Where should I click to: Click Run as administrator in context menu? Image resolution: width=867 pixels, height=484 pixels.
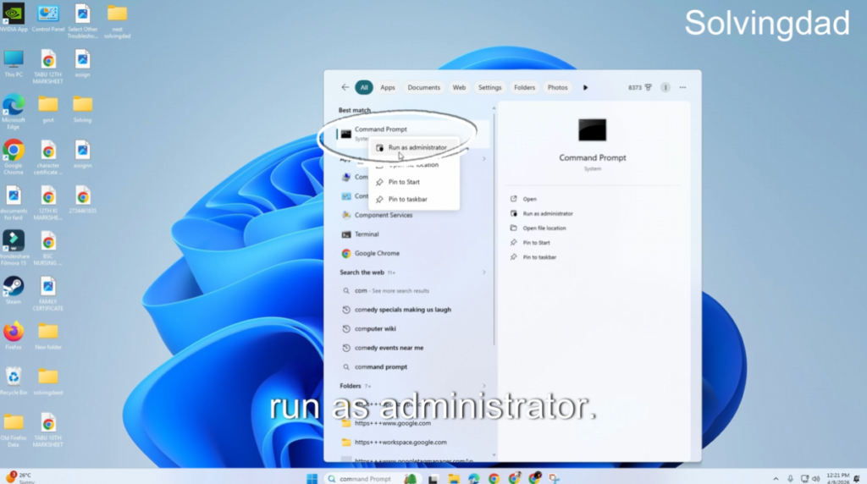click(417, 147)
